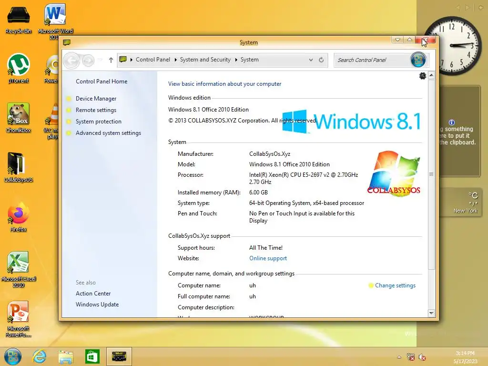The image size is (488, 366).
Task: Click the Online support website link
Action: click(268, 258)
